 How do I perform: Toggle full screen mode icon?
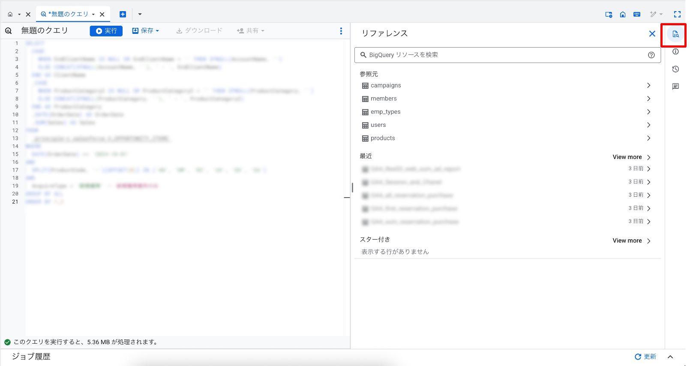pos(677,14)
